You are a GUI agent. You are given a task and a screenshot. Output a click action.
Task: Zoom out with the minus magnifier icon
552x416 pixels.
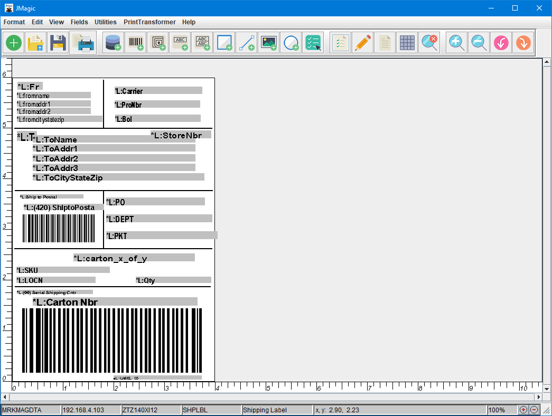coord(479,43)
